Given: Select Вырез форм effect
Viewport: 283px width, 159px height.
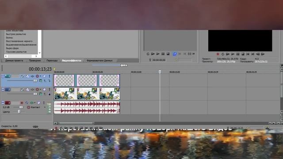Looking at the screenshot, I should (x=12, y=48).
